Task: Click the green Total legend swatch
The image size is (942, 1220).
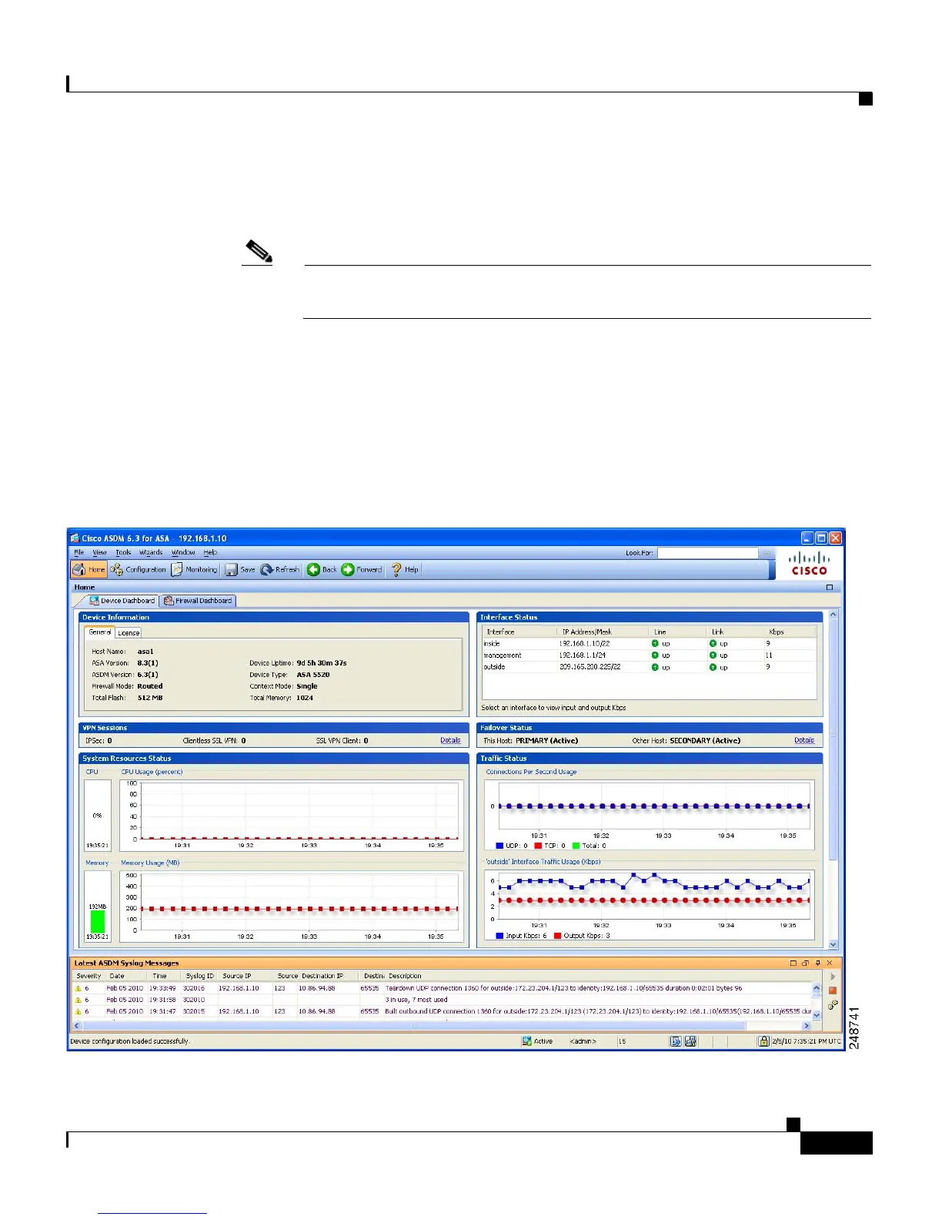Action: [x=576, y=846]
